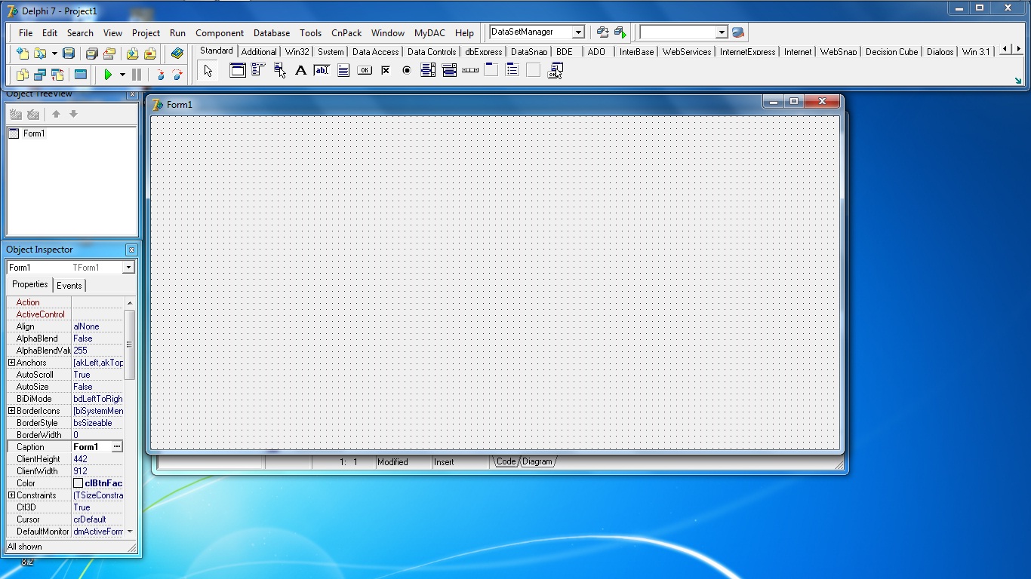
Task: Select the Edit component in palette
Action: tap(322, 71)
